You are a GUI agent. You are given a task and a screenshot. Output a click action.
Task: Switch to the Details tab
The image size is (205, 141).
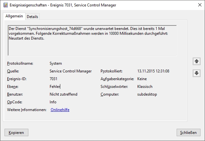[32, 16]
